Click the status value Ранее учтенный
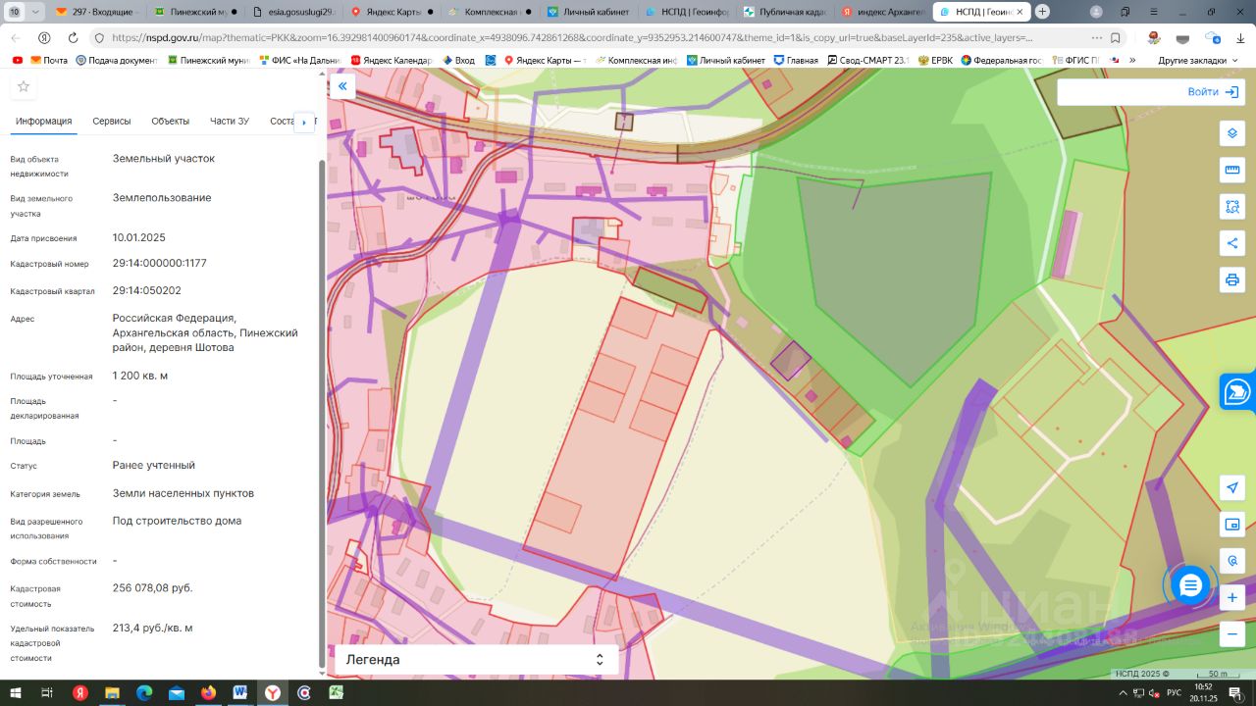 click(x=154, y=465)
